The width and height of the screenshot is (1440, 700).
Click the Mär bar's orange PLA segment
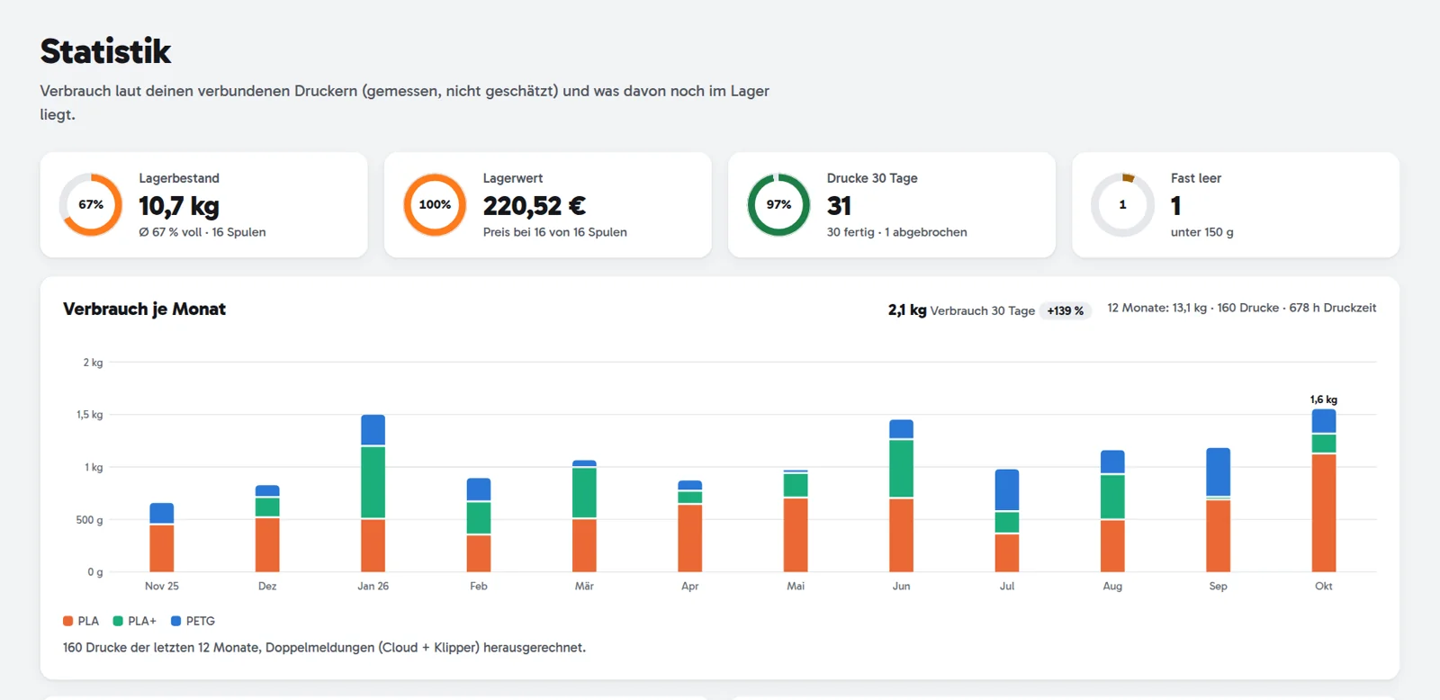[584, 545]
